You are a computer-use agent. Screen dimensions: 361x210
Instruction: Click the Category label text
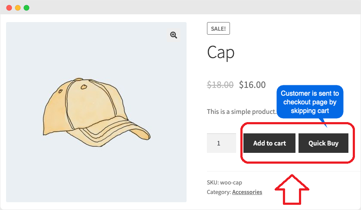pos(219,192)
